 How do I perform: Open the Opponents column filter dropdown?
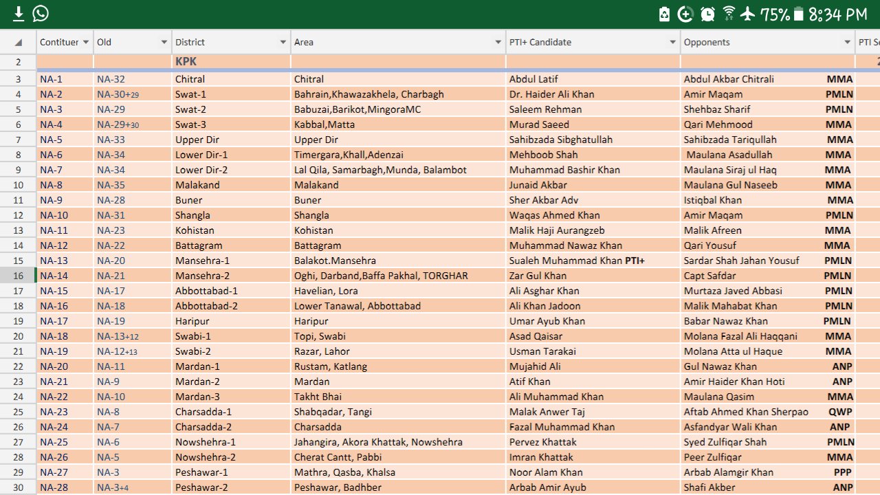(847, 42)
